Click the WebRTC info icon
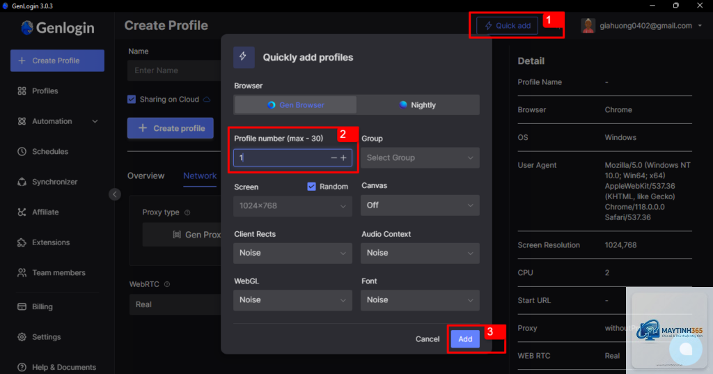 click(167, 284)
